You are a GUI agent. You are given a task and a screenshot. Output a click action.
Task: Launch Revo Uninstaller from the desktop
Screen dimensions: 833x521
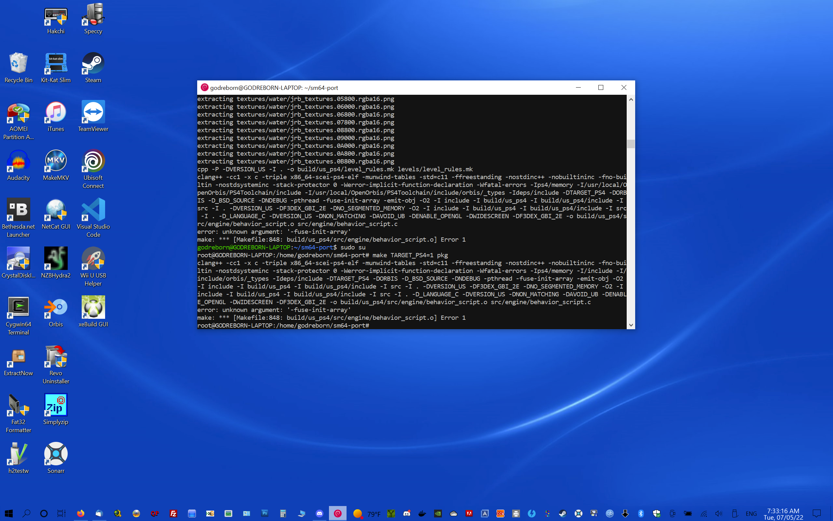(x=56, y=365)
